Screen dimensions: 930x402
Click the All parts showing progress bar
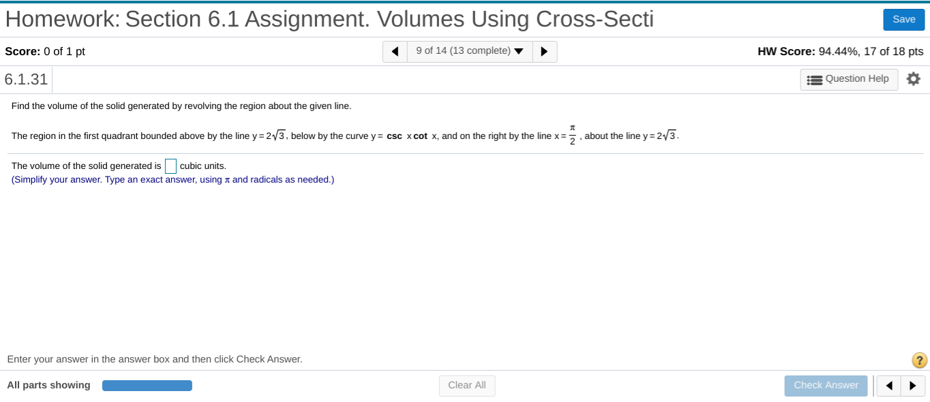(x=147, y=385)
